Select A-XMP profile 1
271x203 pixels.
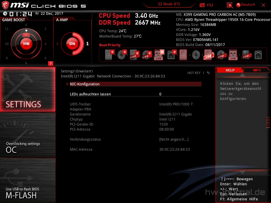coord(87,44)
